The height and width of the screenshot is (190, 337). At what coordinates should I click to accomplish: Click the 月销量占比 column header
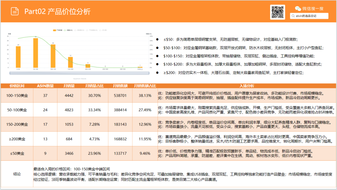pos(94,86)
